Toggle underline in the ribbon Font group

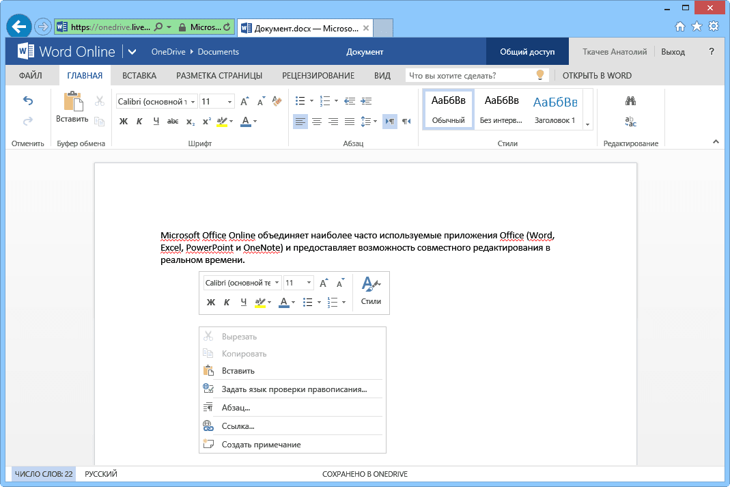156,122
